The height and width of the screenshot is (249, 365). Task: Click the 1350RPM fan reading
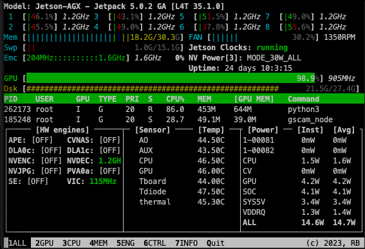pyautogui.click(x=339, y=37)
